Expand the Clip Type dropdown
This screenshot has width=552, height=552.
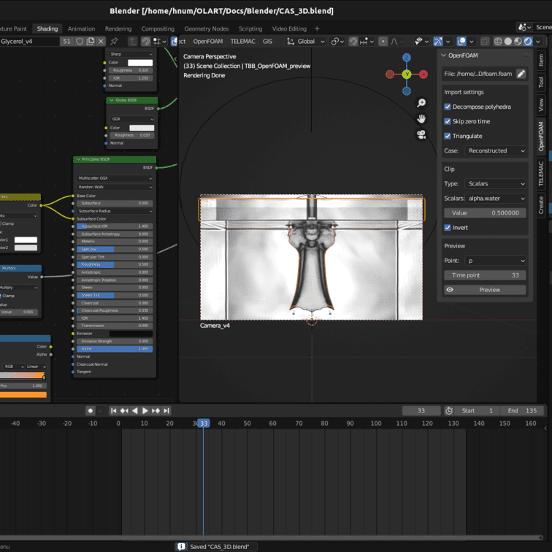click(x=496, y=183)
